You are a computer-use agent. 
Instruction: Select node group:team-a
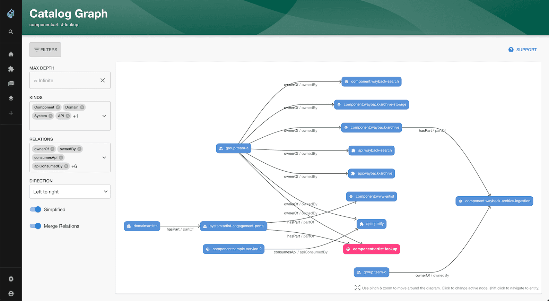click(x=234, y=148)
